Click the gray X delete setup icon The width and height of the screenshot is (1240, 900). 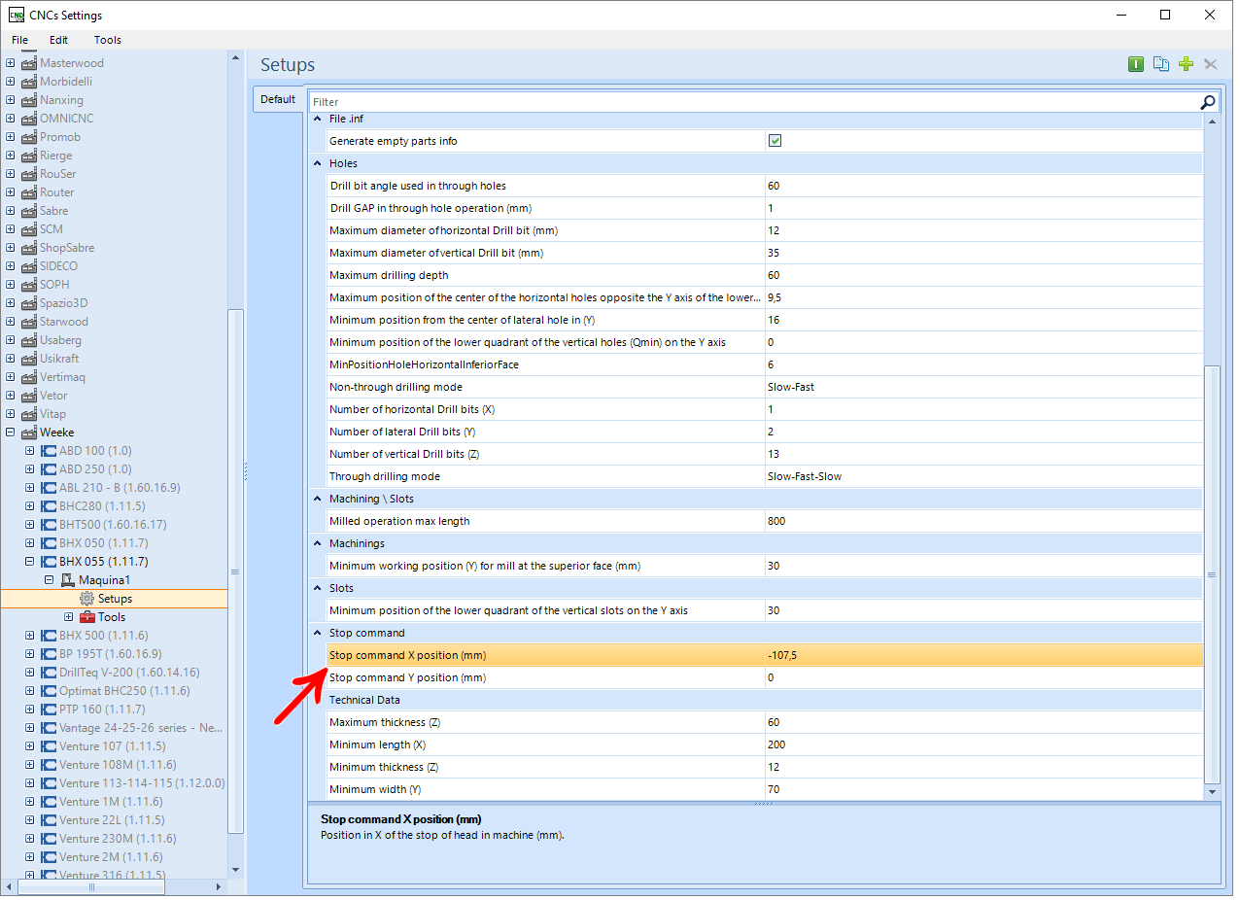[x=1211, y=64]
